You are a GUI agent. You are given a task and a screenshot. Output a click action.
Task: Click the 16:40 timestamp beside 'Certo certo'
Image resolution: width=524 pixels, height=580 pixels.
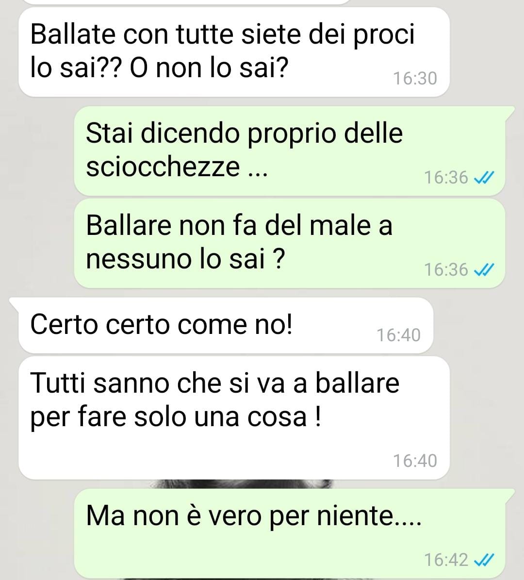(399, 335)
